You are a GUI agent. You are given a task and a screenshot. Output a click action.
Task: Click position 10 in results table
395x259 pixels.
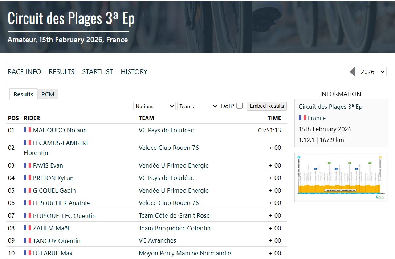(11, 253)
